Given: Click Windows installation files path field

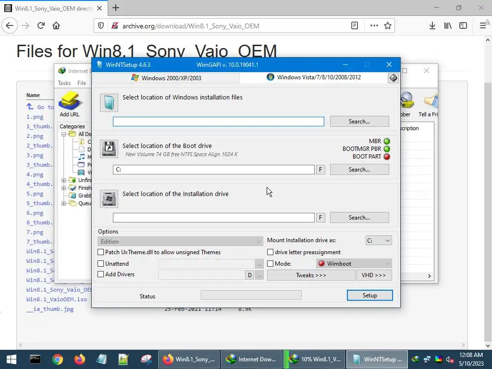Looking at the screenshot, I should (219, 122).
